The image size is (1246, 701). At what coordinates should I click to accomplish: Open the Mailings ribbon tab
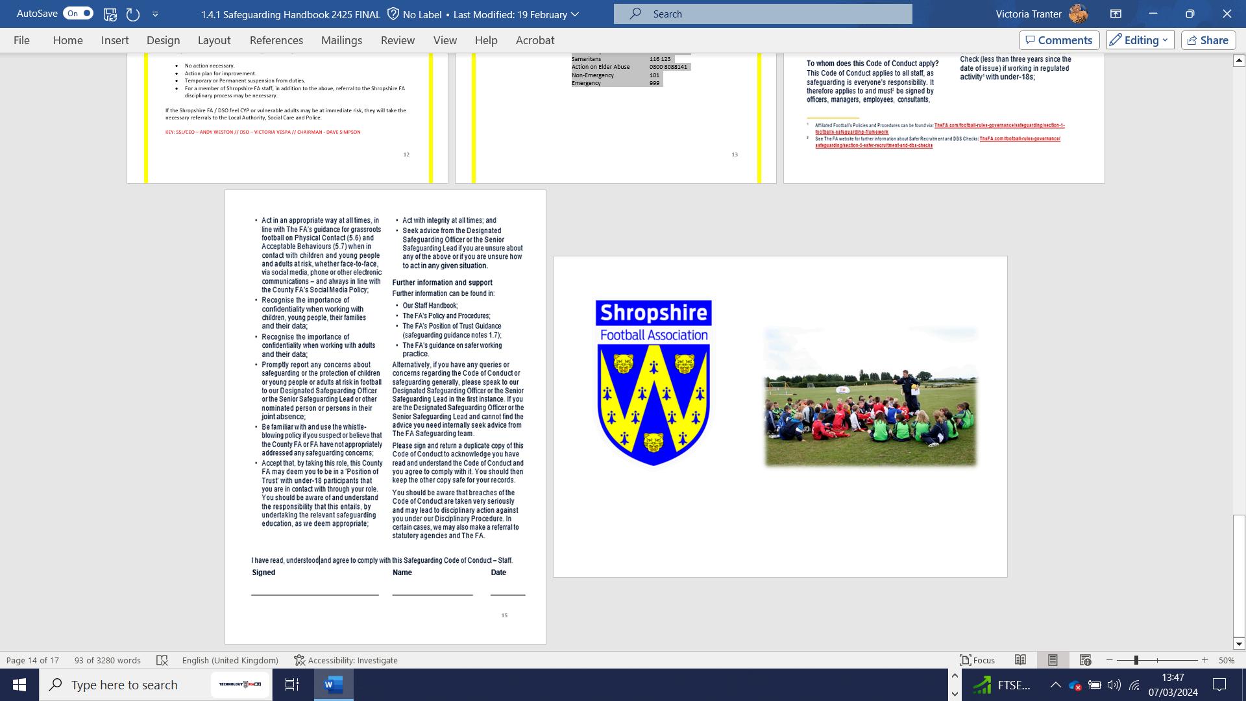coord(341,40)
